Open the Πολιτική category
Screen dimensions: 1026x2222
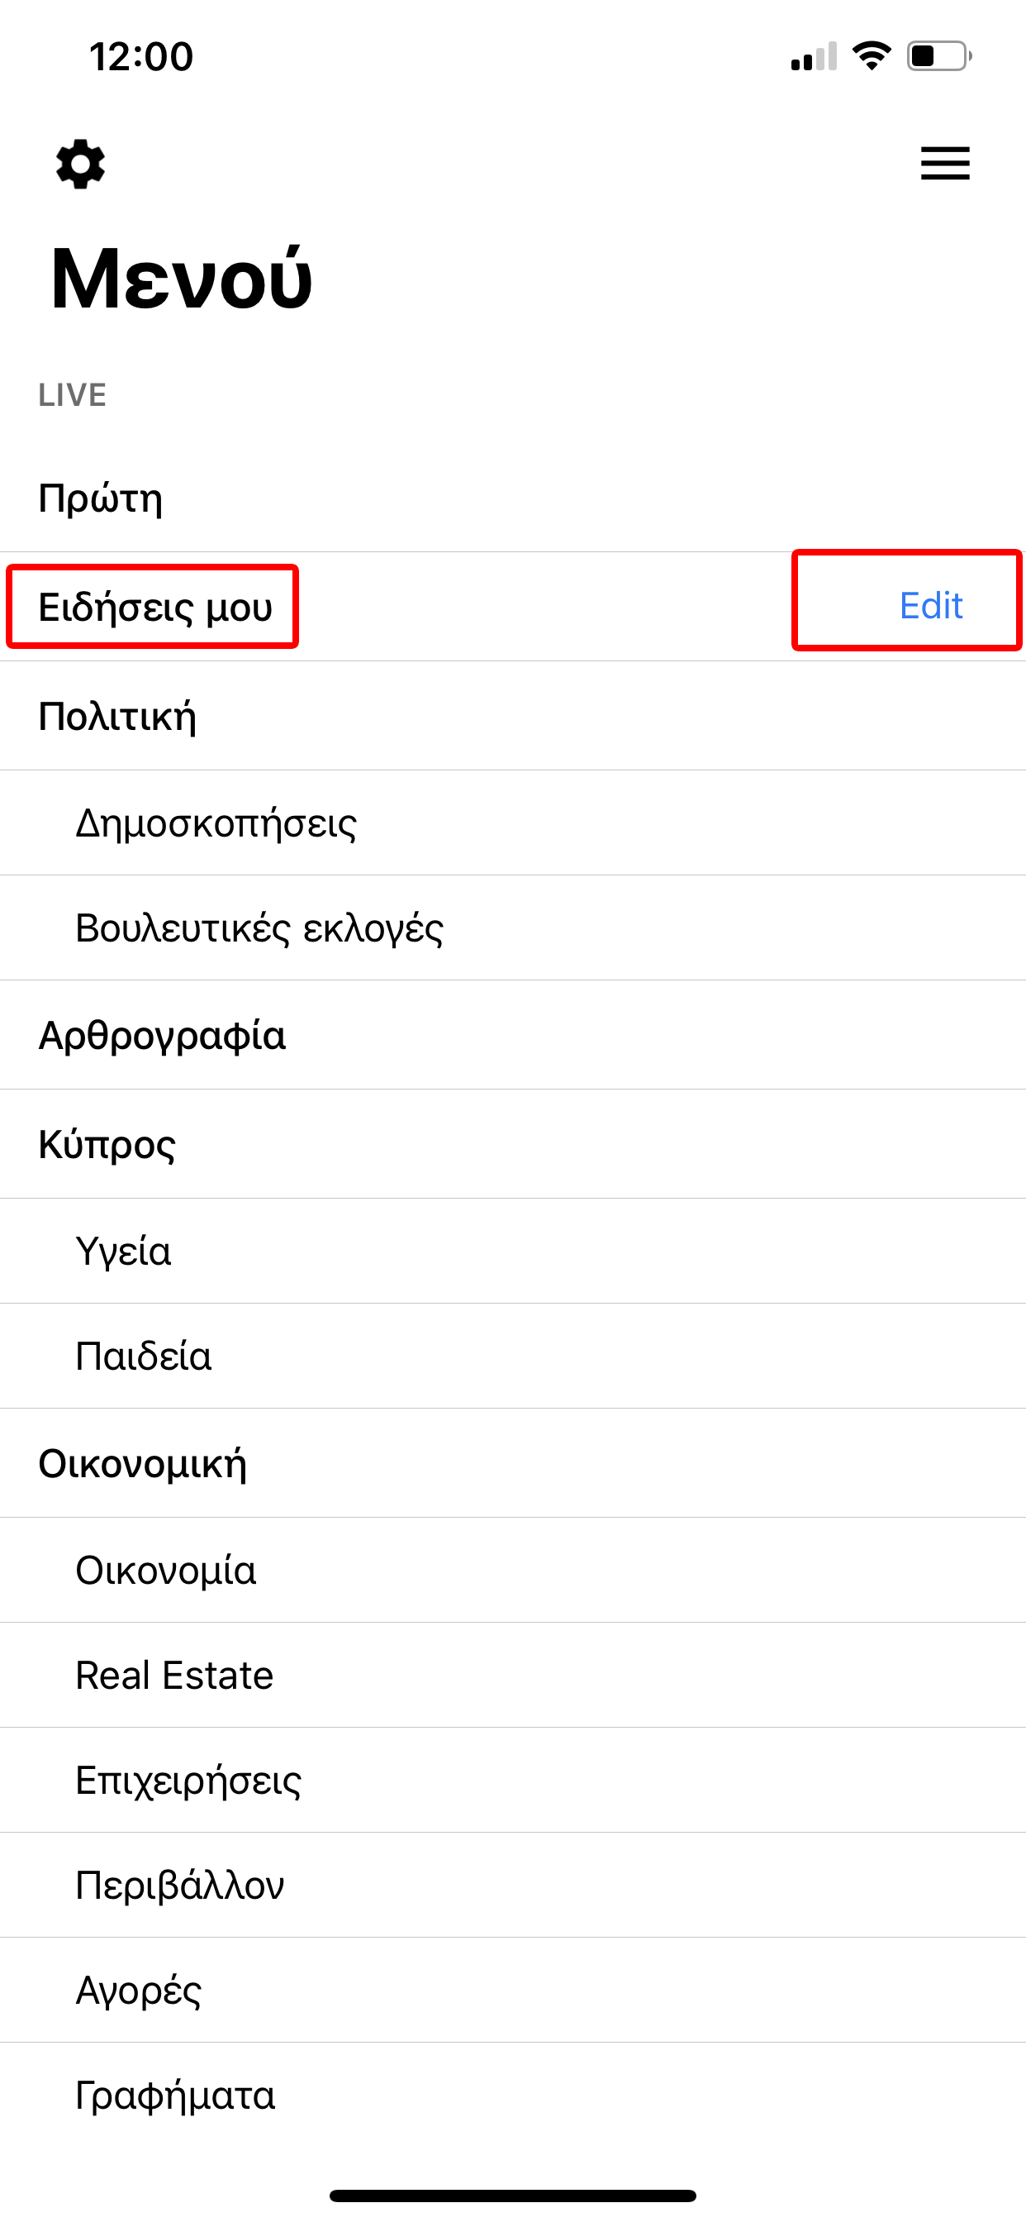(x=513, y=716)
